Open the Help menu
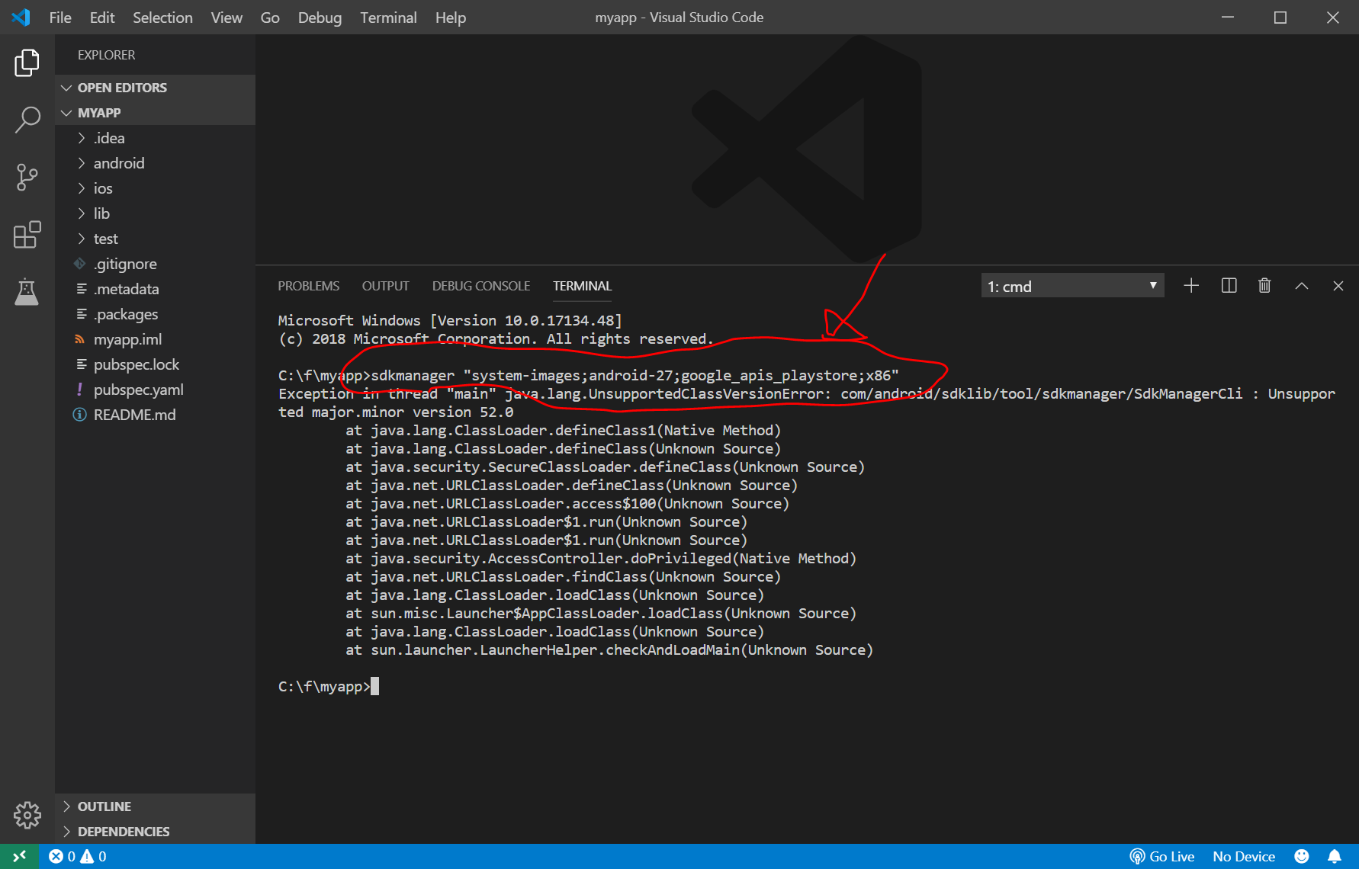The height and width of the screenshot is (869, 1359). [451, 18]
